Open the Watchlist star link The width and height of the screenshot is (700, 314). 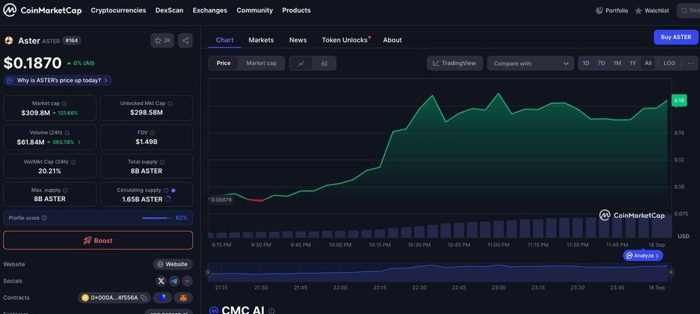(652, 10)
